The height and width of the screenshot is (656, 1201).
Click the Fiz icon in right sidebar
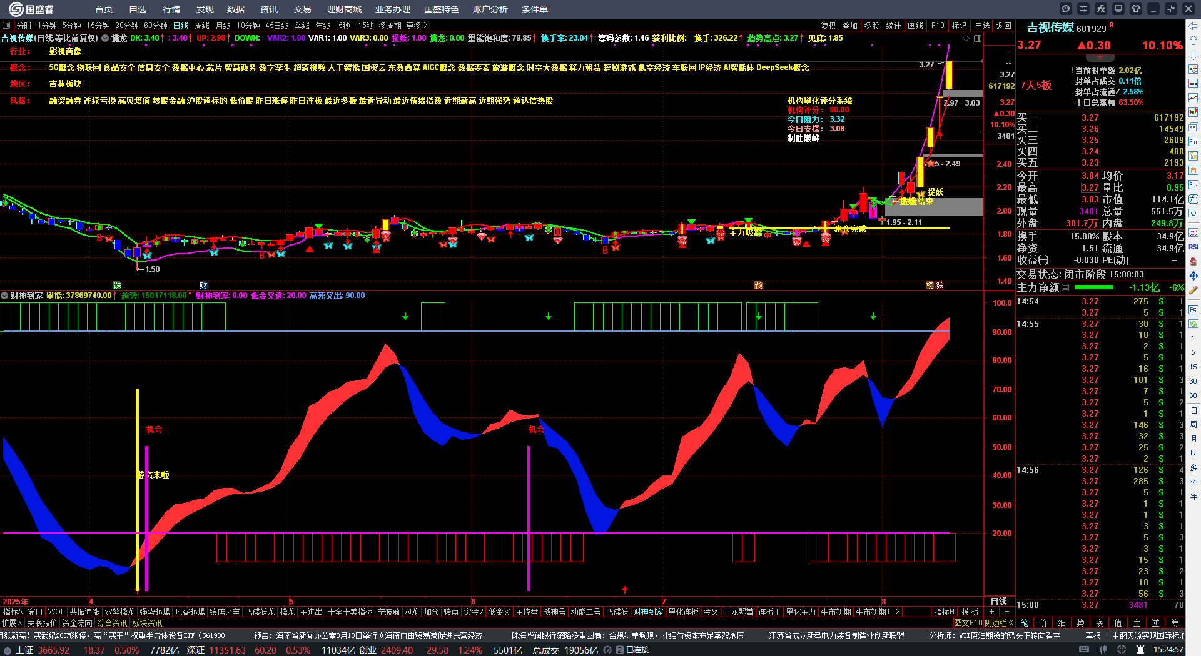(1193, 185)
